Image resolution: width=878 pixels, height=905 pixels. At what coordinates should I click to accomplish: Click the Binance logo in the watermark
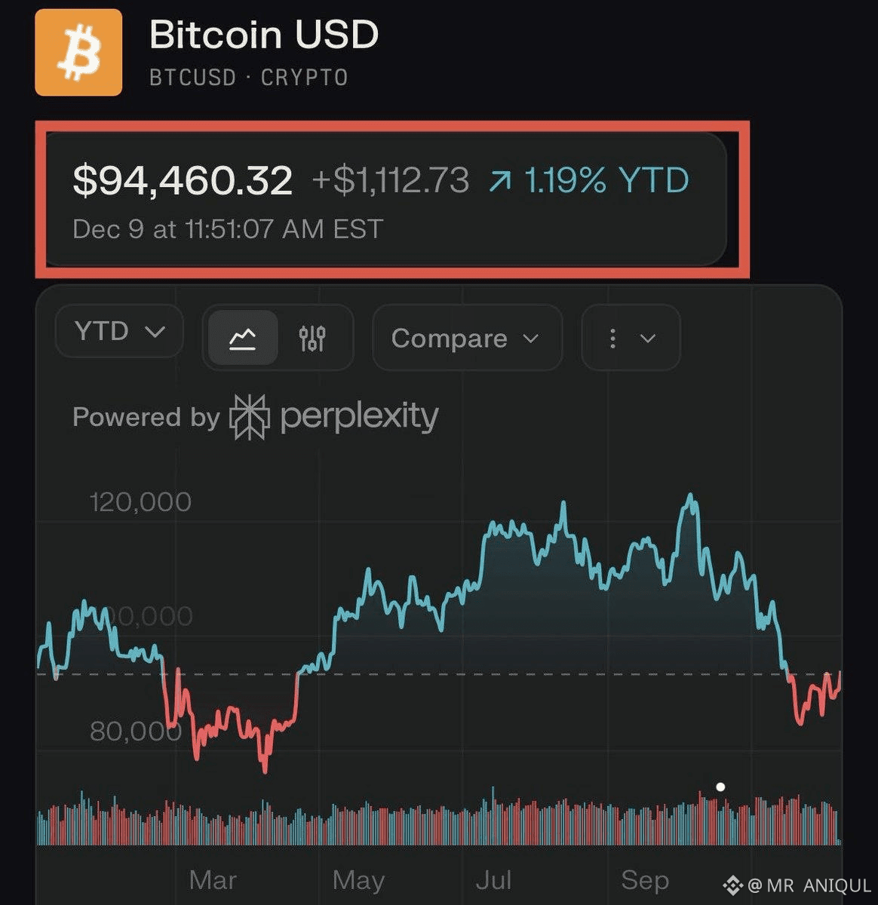tap(732, 885)
